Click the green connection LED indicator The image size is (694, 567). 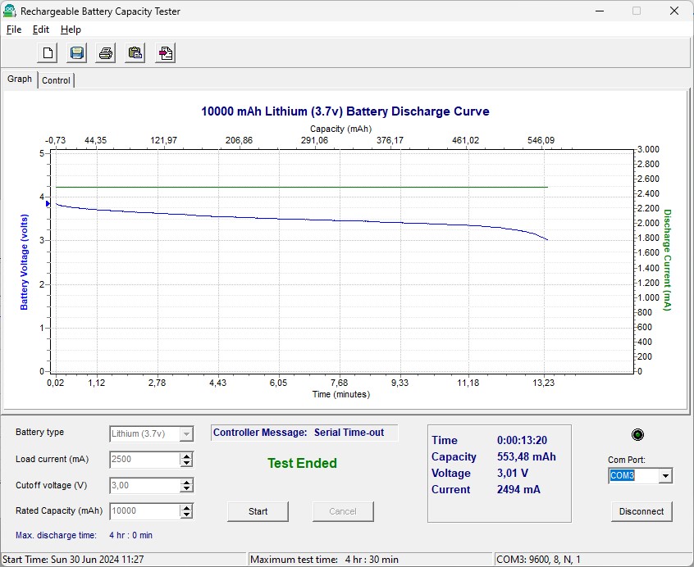[x=637, y=435]
